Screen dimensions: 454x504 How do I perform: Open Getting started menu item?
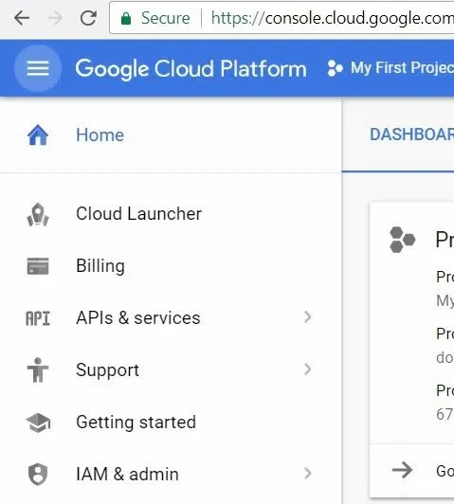click(171, 423)
